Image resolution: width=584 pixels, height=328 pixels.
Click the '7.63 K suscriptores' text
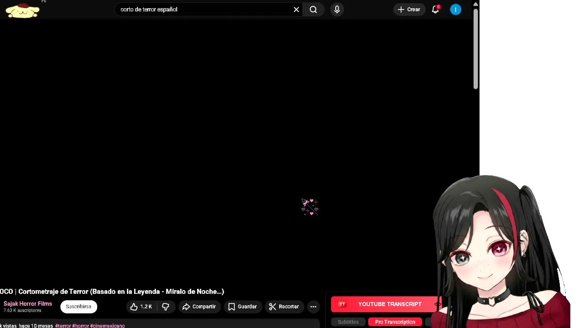tap(22, 311)
